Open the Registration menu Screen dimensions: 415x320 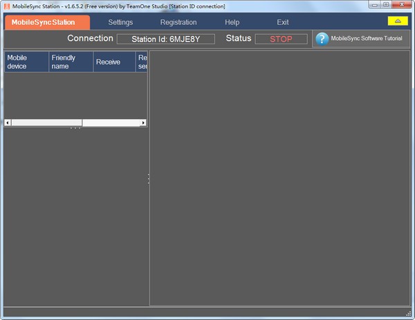(x=178, y=22)
